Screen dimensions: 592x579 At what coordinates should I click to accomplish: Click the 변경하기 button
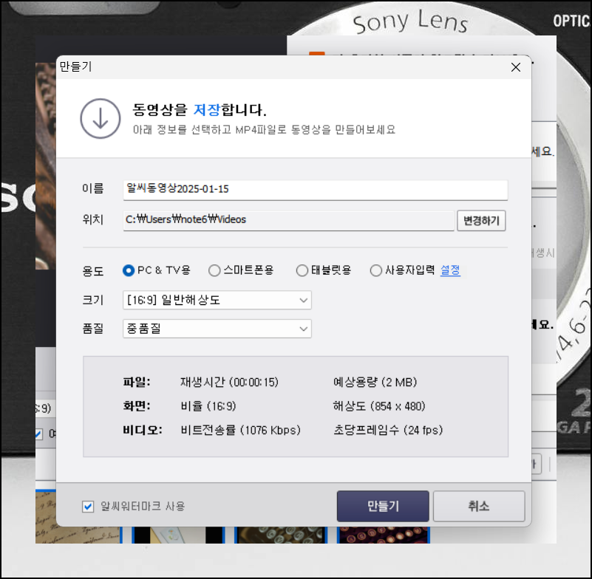481,221
